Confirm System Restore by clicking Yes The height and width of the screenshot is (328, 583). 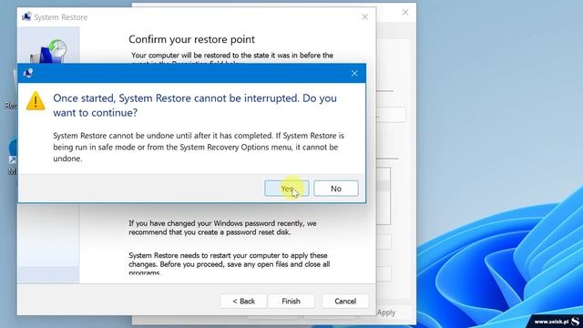coord(286,189)
